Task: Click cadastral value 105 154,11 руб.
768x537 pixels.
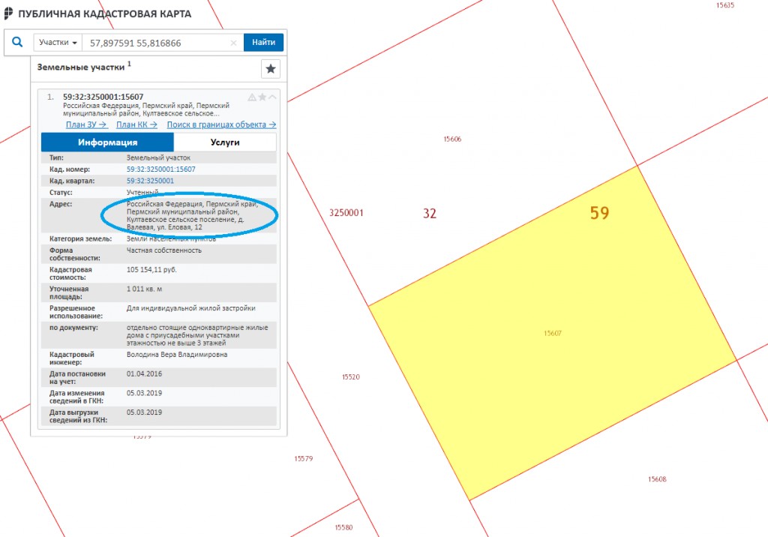Action: [151, 269]
